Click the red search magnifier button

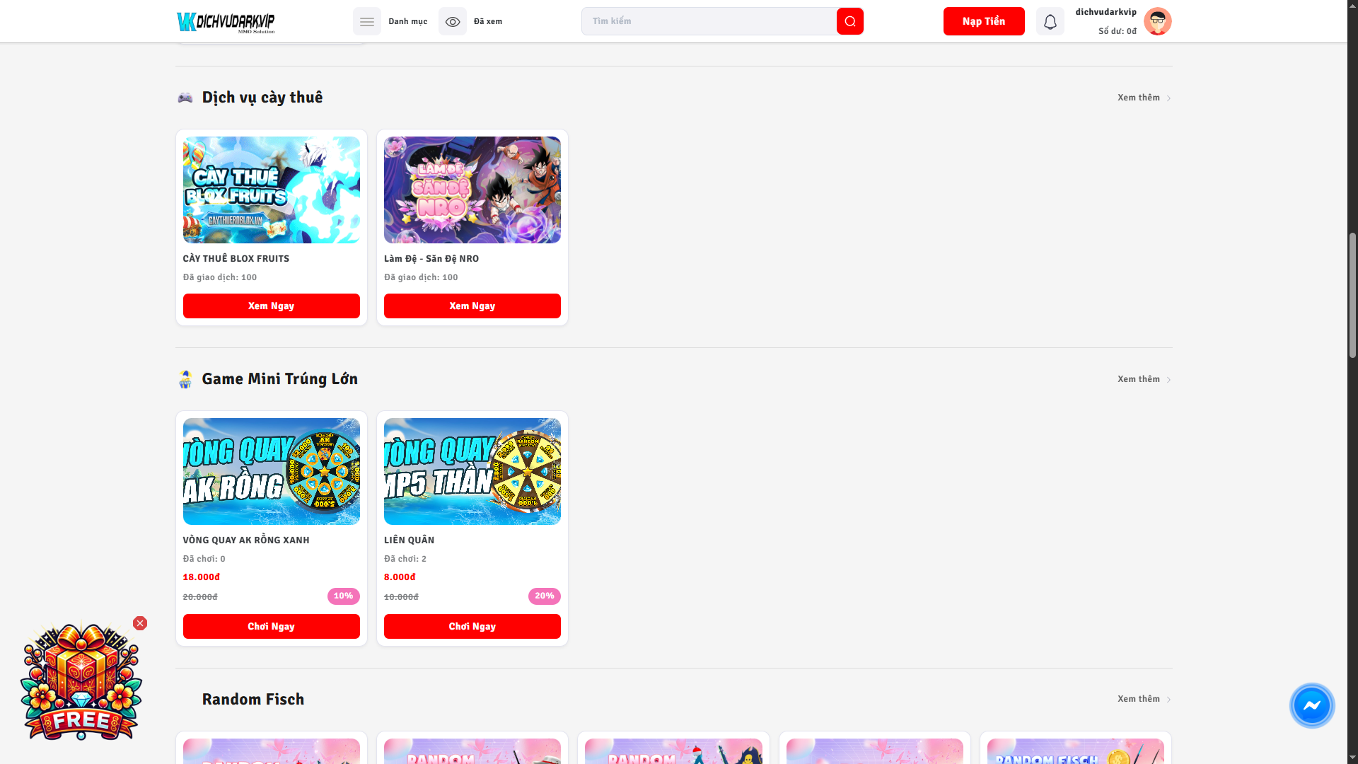pyautogui.click(x=849, y=21)
